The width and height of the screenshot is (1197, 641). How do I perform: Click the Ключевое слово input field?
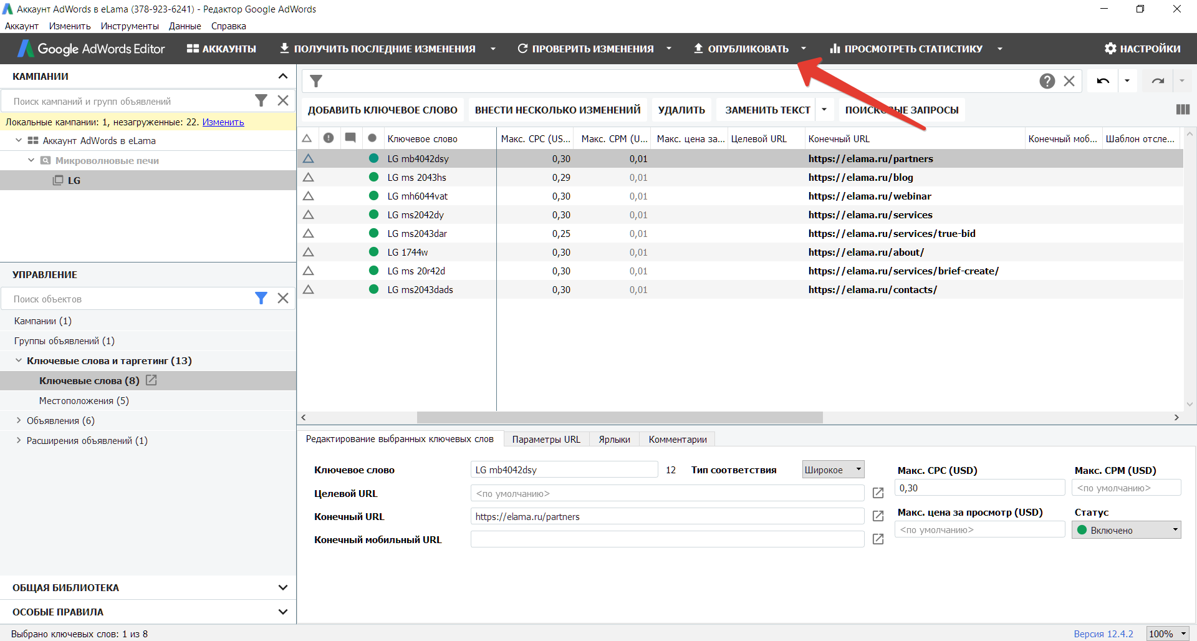[564, 470]
